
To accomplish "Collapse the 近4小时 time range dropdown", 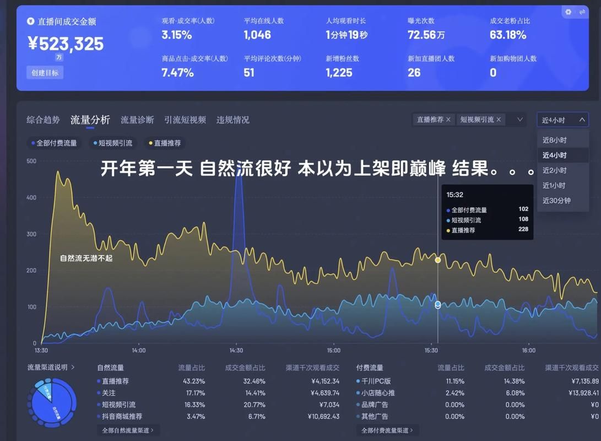I will click(582, 120).
